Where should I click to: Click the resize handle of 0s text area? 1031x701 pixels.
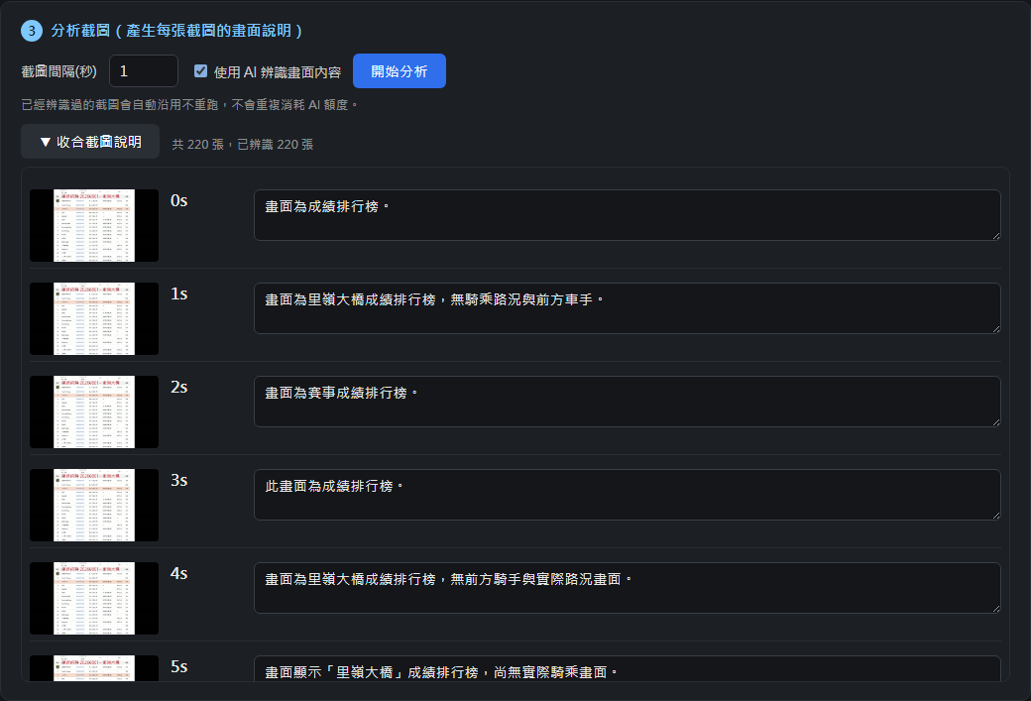click(996, 236)
